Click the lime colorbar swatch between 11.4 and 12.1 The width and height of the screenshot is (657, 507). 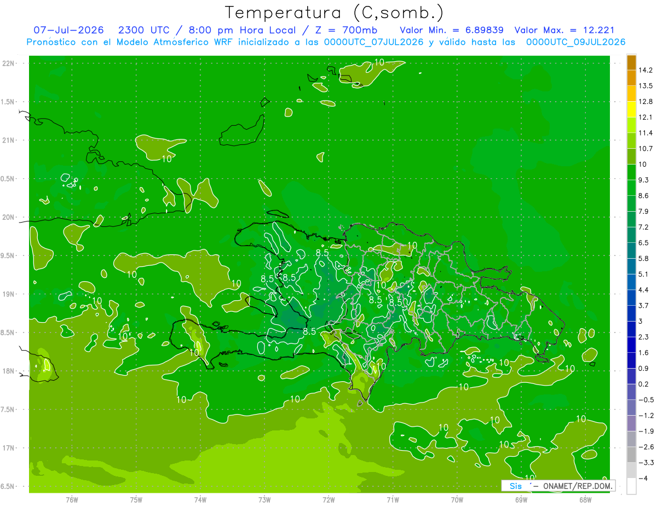631,125
